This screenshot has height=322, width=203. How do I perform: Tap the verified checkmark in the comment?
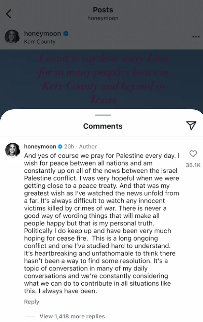[59, 146]
